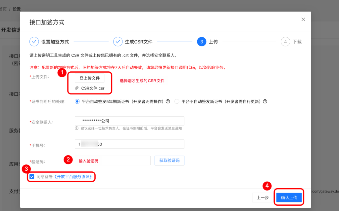Toggle the 同意签署 agreement checkbox
The width and height of the screenshot is (339, 211).
(x=32, y=177)
